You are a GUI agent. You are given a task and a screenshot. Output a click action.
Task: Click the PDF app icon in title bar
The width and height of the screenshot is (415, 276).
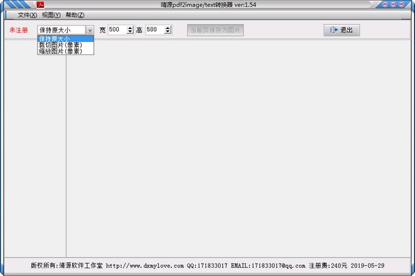40,4
